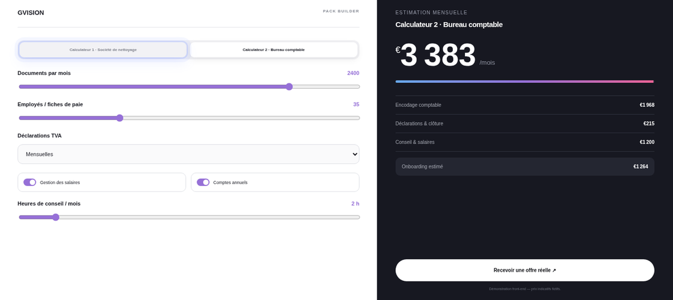The width and height of the screenshot is (673, 300).
Task: Click the ESTIMATION MENSUELLE heading
Action: click(x=431, y=13)
